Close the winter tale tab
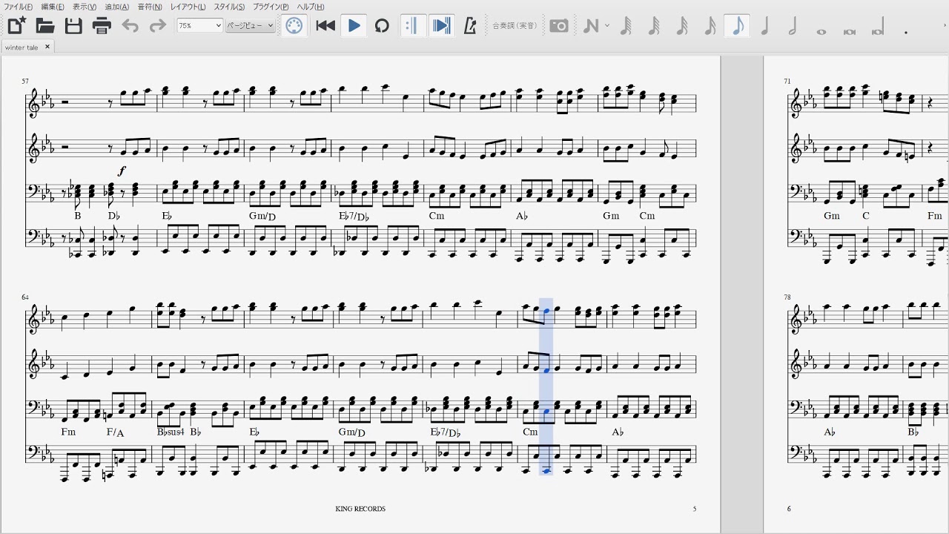Image resolution: width=949 pixels, height=534 pixels. pyautogui.click(x=47, y=47)
